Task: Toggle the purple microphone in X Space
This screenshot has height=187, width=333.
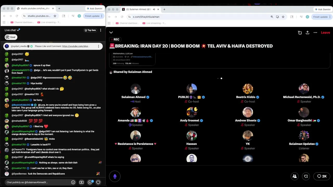Action: click(115, 176)
